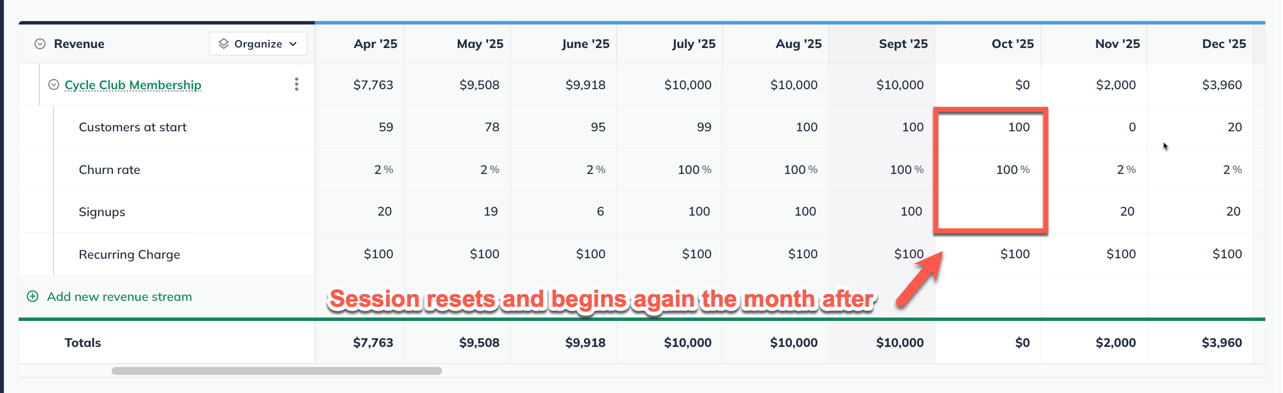Open the Organize dropdown
This screenshot has height=393, width=1283.
click(x=257, y=44)
